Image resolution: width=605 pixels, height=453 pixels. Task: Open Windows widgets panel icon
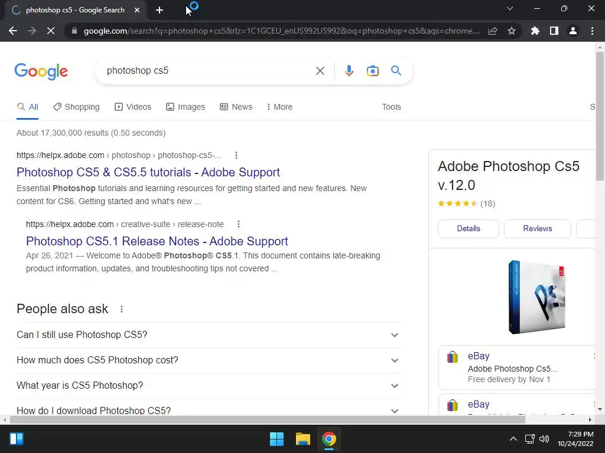coord(17,439)
